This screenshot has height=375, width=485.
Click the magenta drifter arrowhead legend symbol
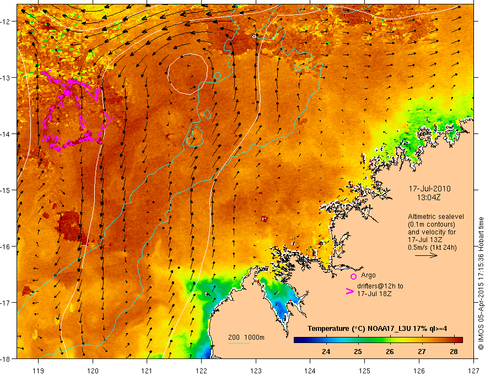coord(349,291)
